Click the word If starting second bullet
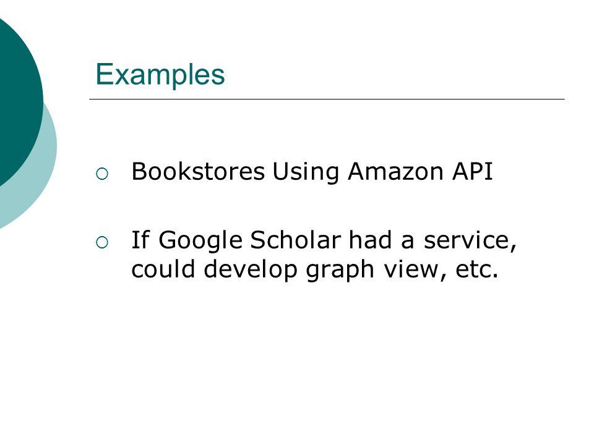This screenshot has width=594, height=445. tap(140, 240)
